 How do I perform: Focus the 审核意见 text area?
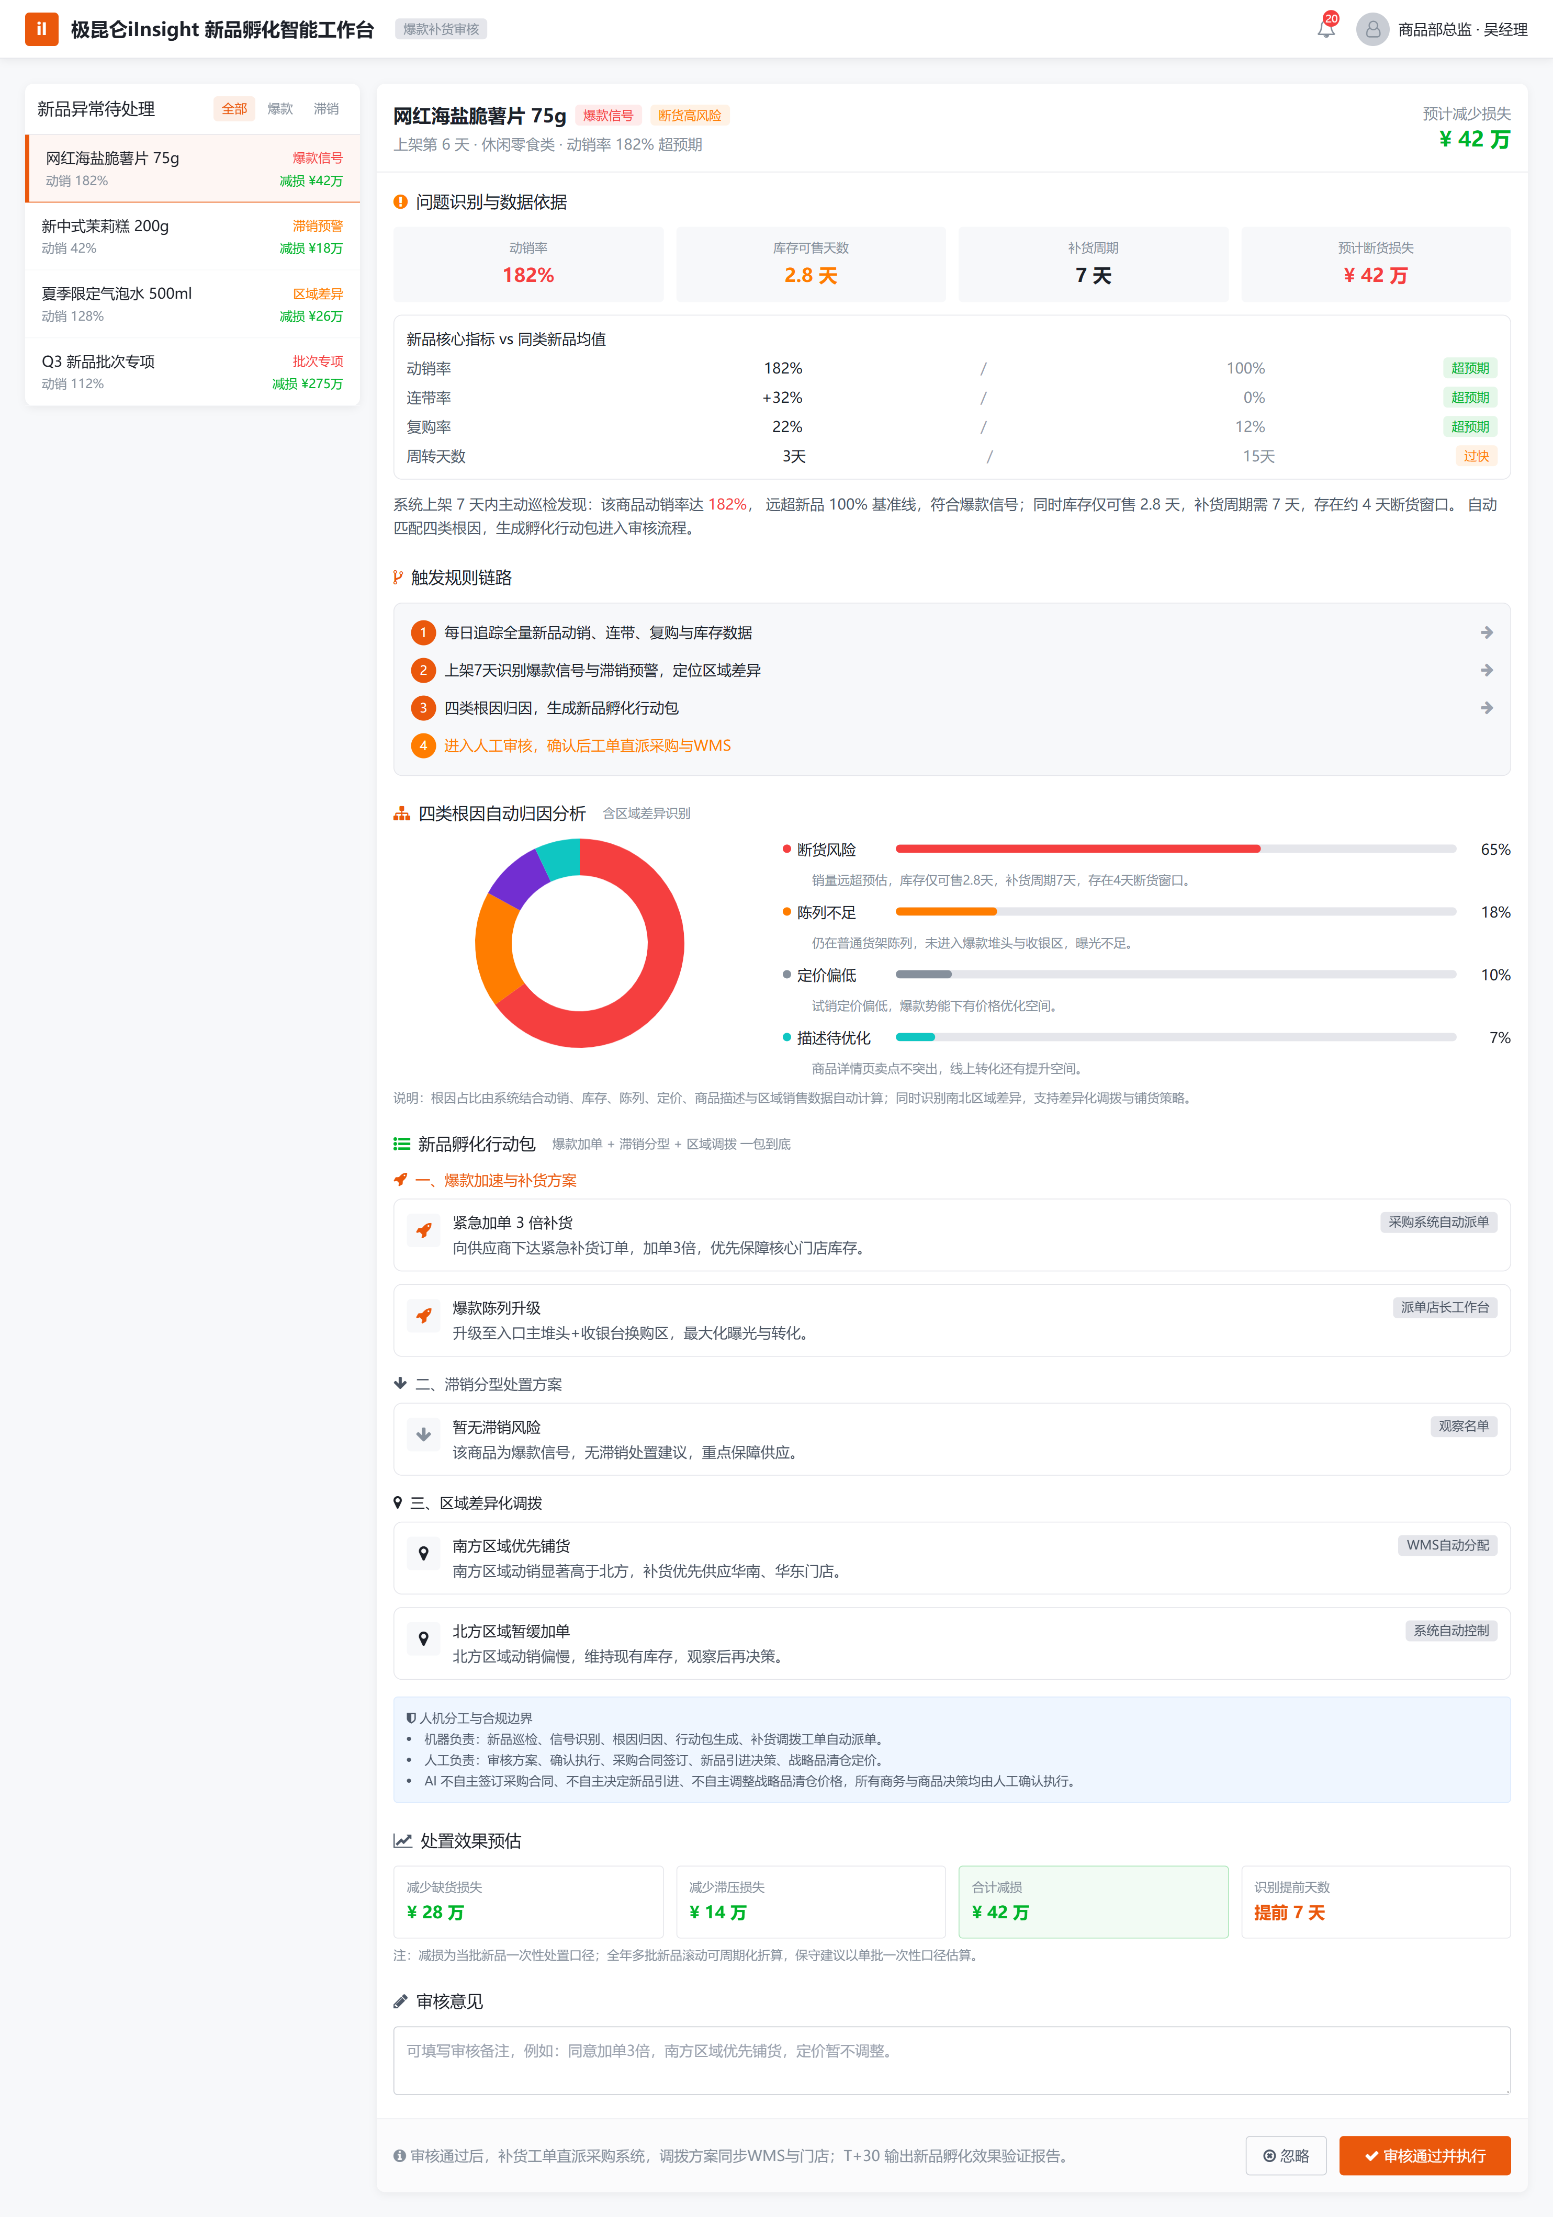point(951,2061)
